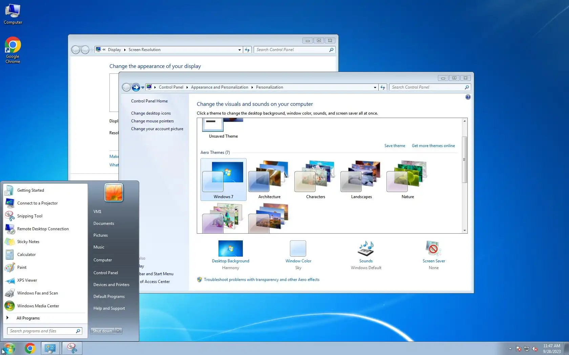Open Desktop Background settings
Screen dimensions: 569x355
tap(231, 255)
